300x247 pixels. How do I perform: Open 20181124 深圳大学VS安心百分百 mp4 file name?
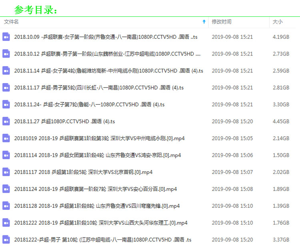pyautogui.click(x=96, y=189)
